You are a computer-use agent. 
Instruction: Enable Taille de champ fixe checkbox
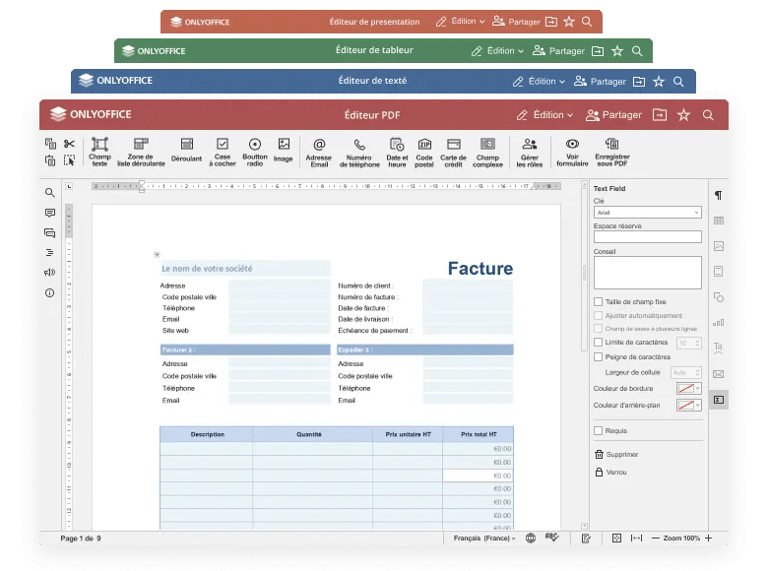click(598, 301)
